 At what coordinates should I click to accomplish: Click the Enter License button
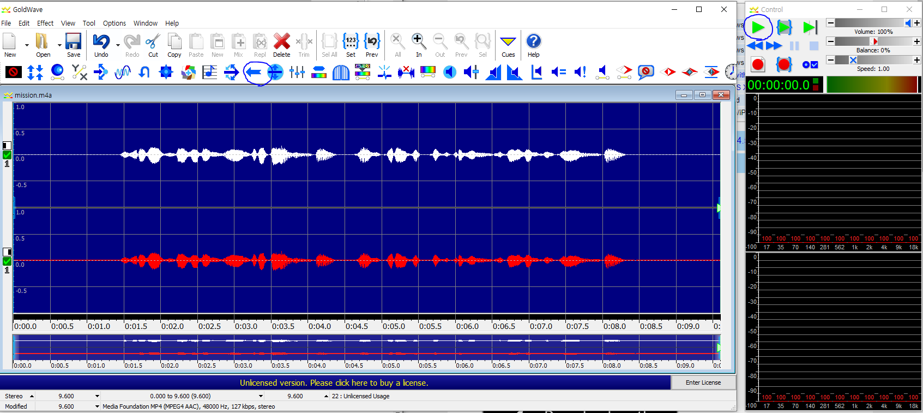point(703,382)
